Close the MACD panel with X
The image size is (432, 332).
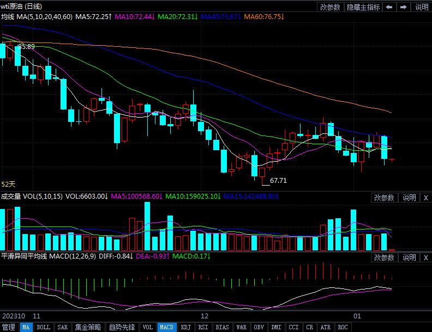425,257
